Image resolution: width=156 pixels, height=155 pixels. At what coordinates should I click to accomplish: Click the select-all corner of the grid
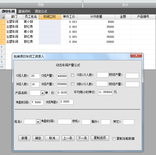click(3, 17)
